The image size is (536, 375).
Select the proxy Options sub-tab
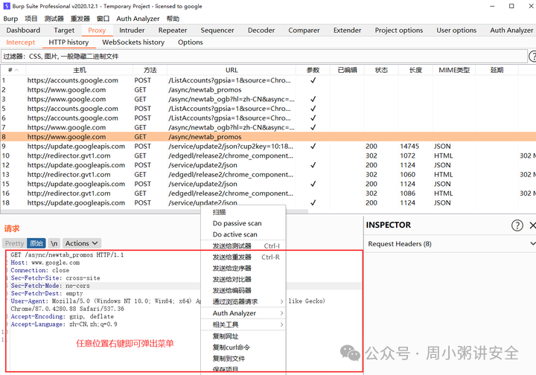click(x=191, y=42)
